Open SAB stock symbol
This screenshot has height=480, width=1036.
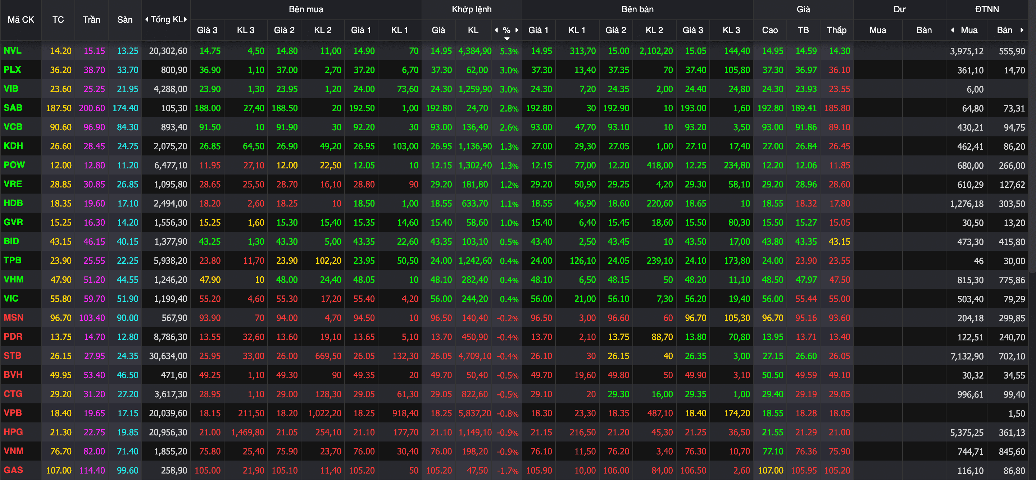[13, 108]
